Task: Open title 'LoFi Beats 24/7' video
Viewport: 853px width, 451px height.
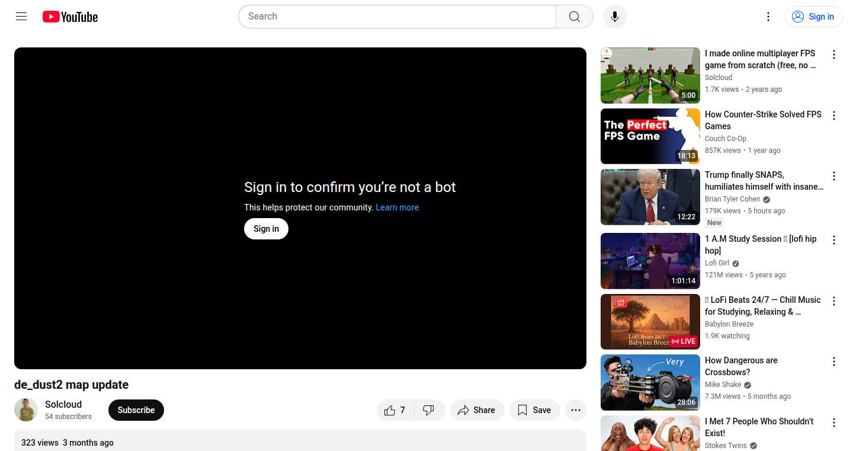Action: point(763,306)
